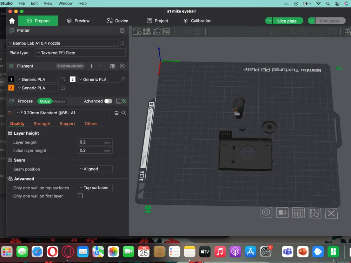Pick color for filament 2 white swatch
351x263 pixels.
(x=73, y=79)
